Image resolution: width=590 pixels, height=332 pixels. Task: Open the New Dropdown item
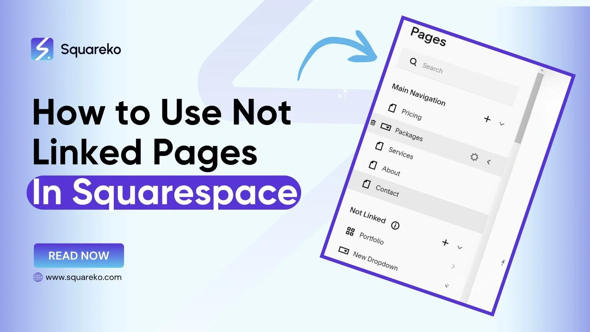tap(375, 261)
